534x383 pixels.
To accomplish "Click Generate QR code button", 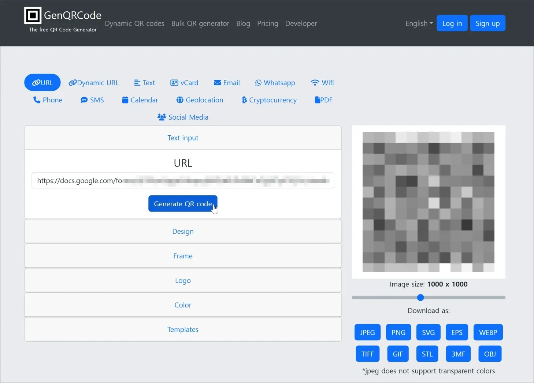I will coord(183,204).
